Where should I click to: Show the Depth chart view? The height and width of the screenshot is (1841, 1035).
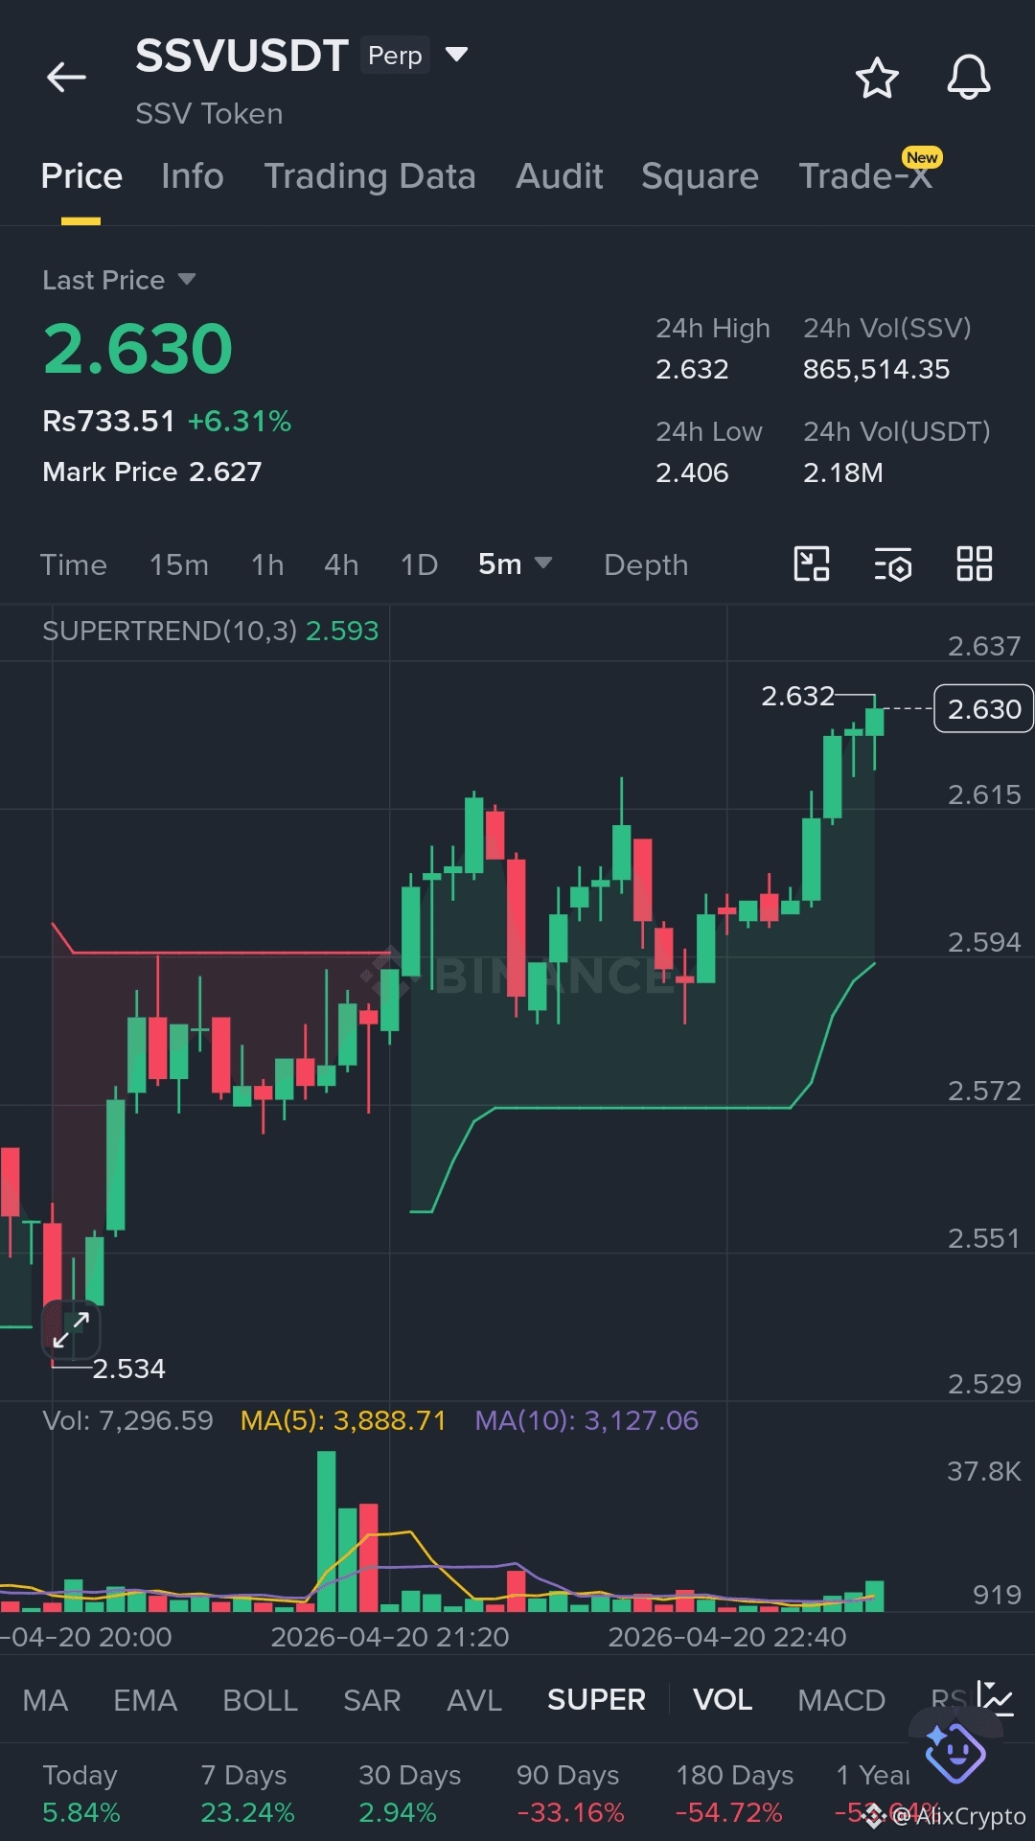646,564
